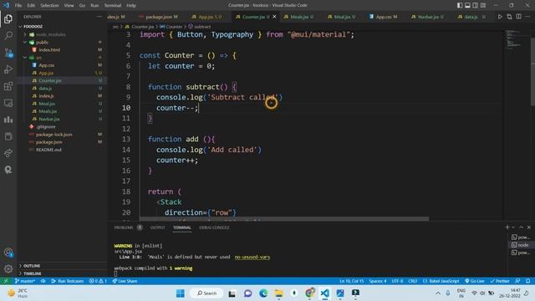Switch to the App.css editor tab
This screenshot has height=301, width=535.
(386, 17)
